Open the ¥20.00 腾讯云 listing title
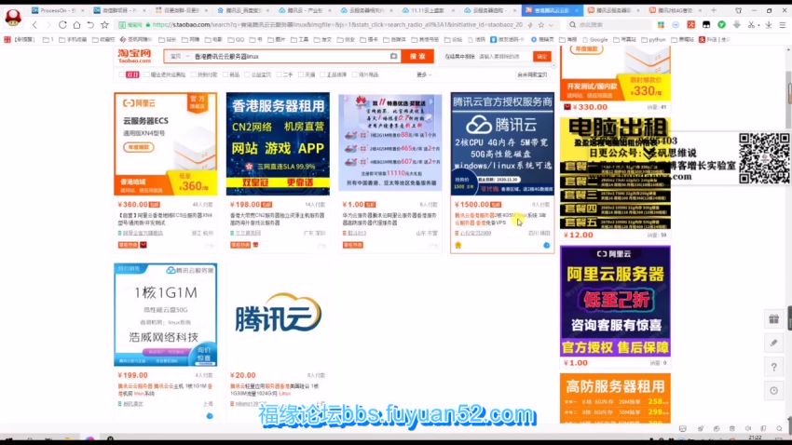 coord(274,389)
